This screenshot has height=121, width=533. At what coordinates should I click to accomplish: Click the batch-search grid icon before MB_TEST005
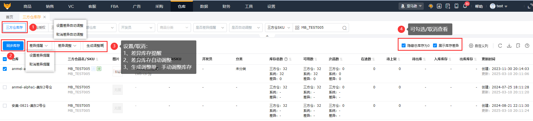(x=297, y=28)
